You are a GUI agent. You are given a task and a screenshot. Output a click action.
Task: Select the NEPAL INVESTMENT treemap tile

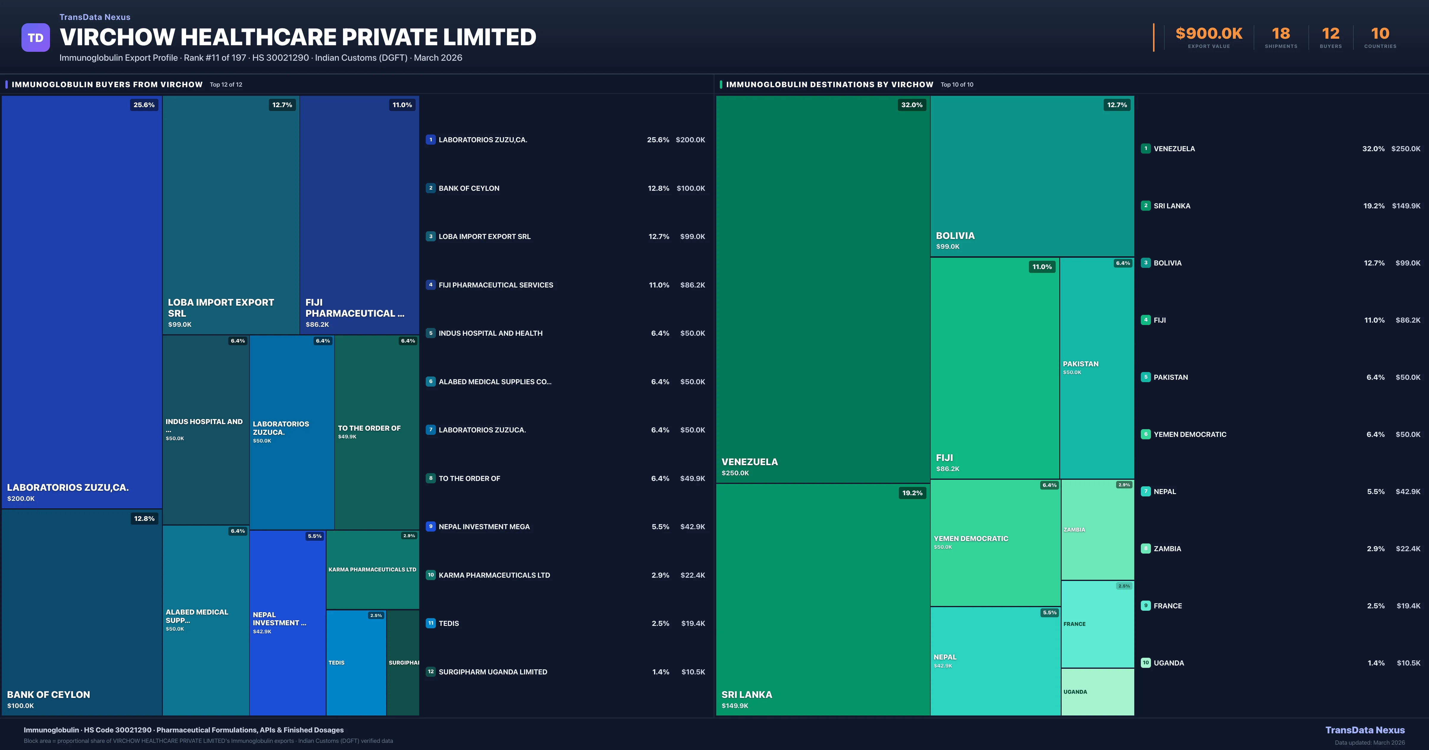287,621
